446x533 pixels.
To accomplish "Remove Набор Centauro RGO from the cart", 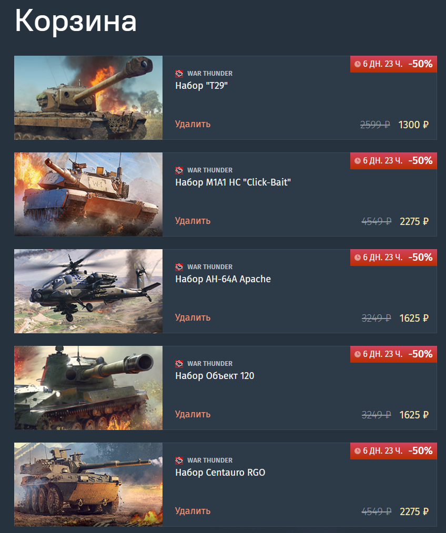I will (x=193, y=511).
